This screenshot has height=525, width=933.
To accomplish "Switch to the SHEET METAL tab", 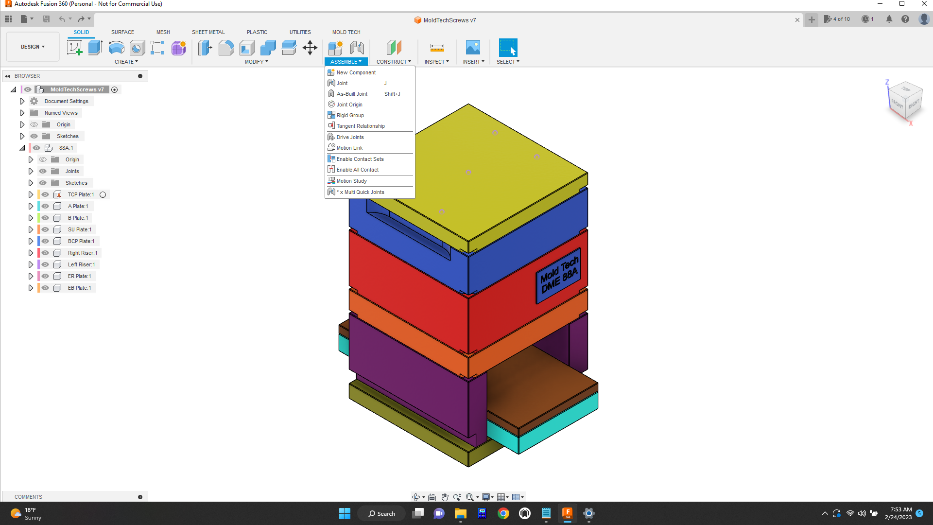I will 208,32.
